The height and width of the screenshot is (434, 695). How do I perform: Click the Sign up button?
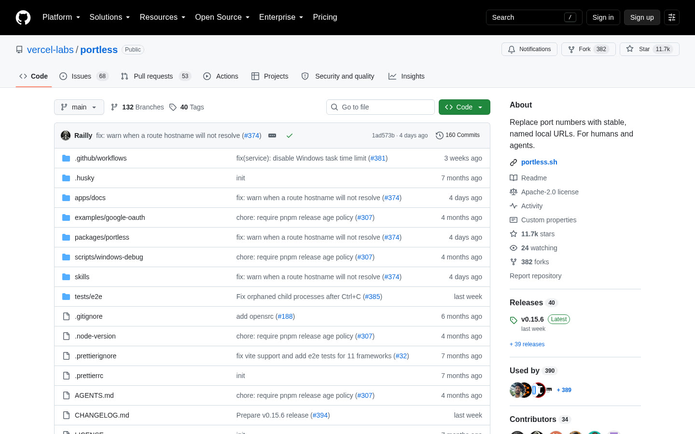click(642, 17)
